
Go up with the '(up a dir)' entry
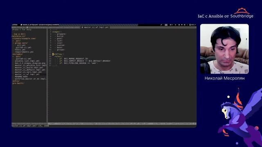pos(20,34)
